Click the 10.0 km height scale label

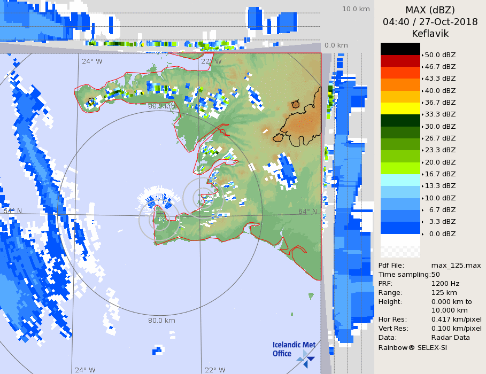pyautogui.click(x=356, y=9)
